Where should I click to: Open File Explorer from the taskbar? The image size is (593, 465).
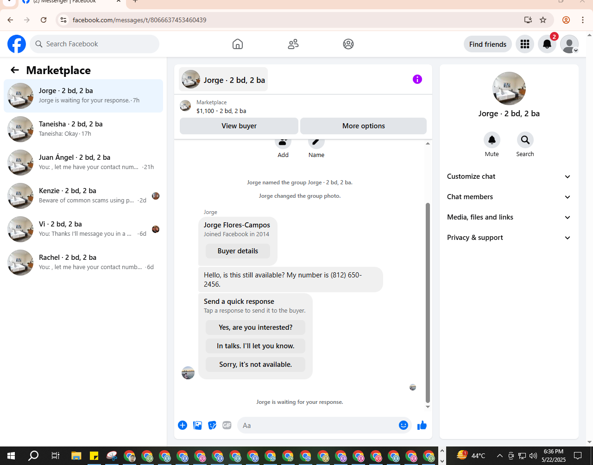tap(76, 456)
